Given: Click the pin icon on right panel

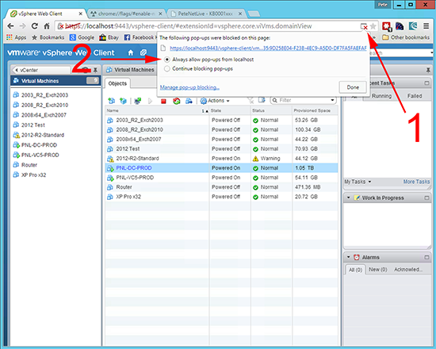Looking at the screenshot, I should tap(428, 70).
